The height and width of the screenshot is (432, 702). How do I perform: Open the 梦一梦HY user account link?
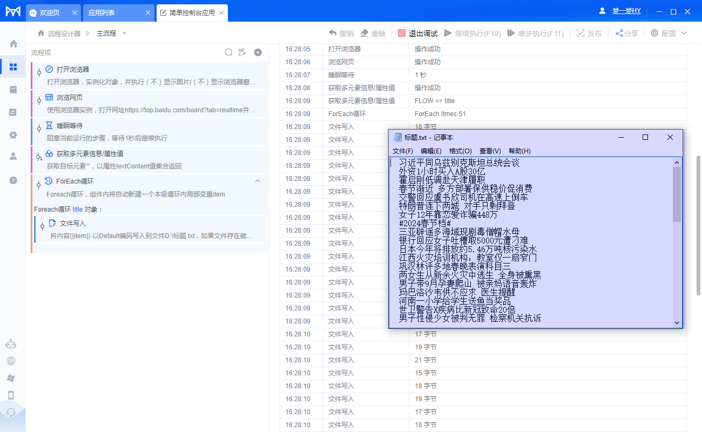626,11
